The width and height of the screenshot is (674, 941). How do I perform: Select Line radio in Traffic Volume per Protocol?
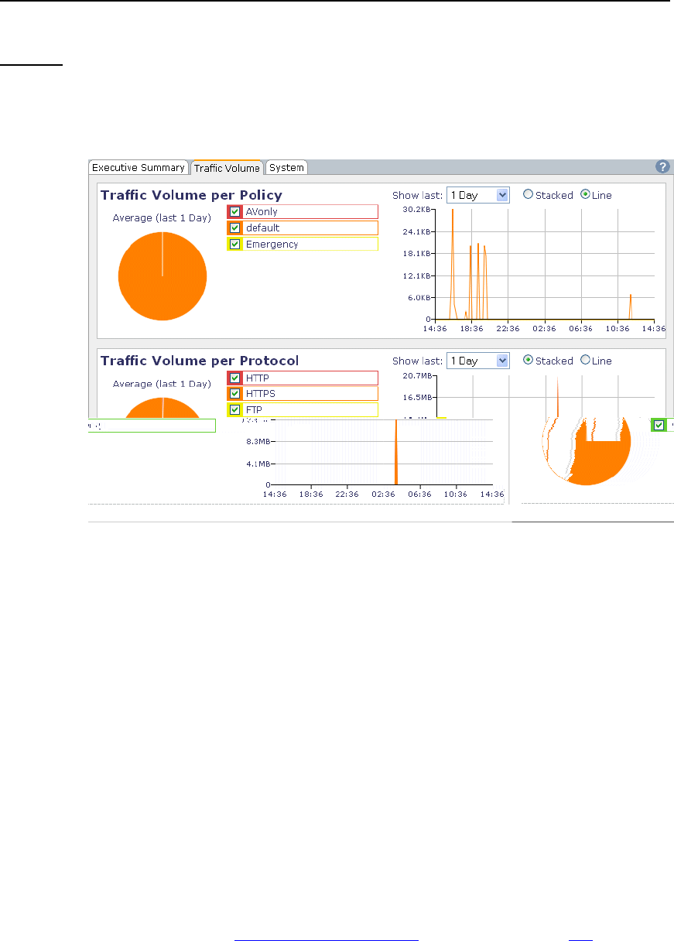[x=585, y=360]
